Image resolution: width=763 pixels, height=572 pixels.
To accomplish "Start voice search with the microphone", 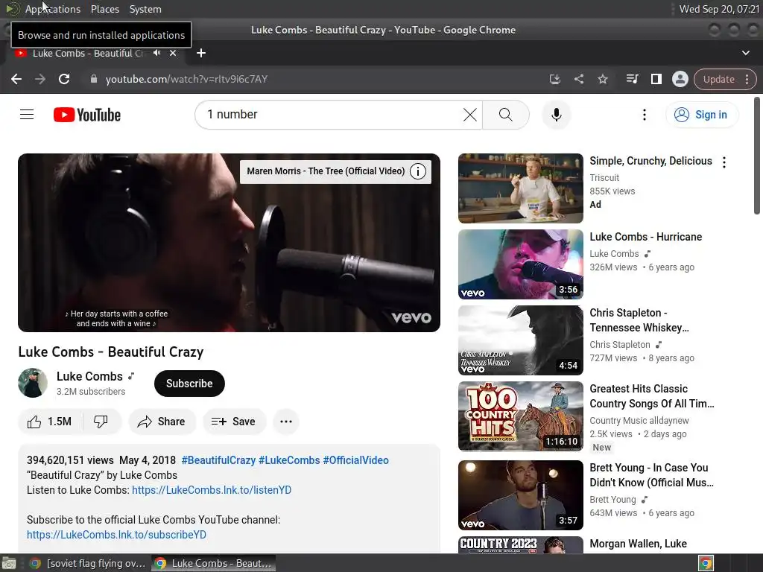I will point(556,115).
